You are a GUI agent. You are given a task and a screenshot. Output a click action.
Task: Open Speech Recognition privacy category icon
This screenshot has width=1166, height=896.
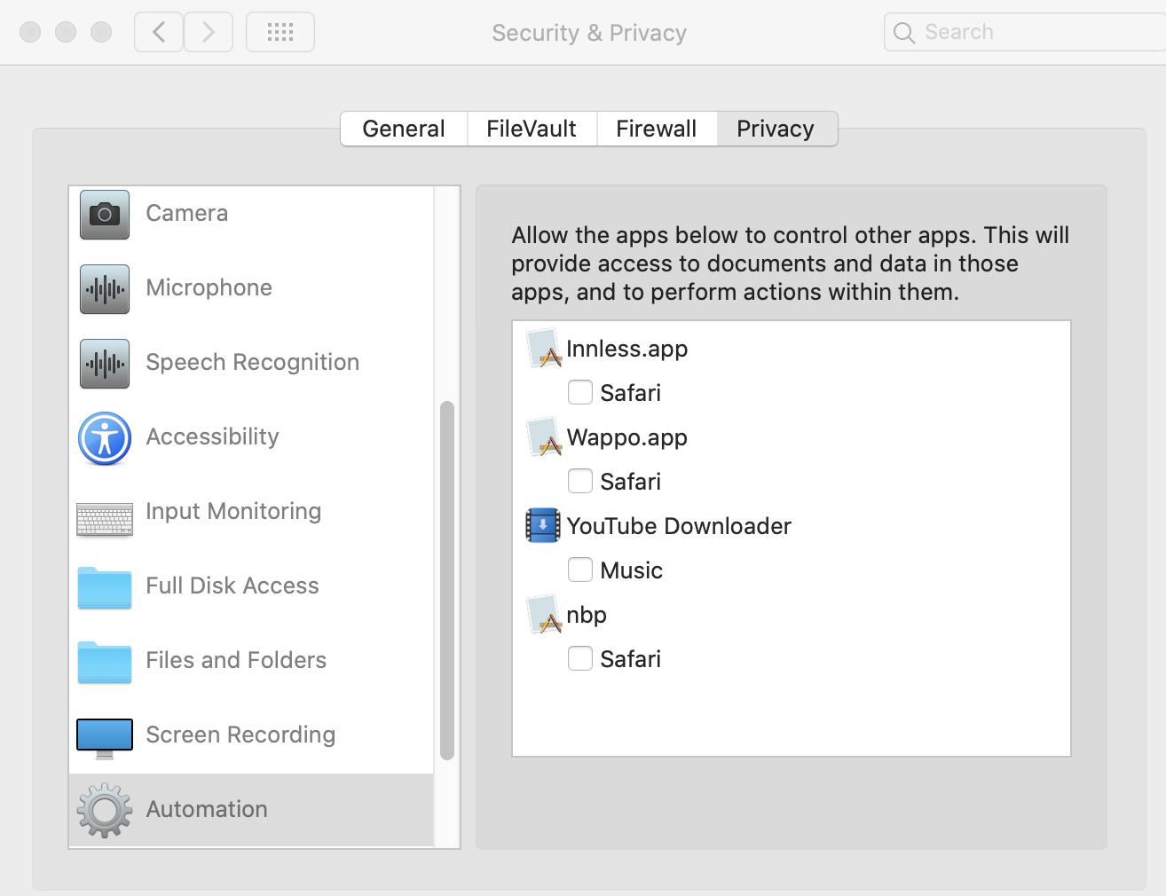tap(105, 364)
